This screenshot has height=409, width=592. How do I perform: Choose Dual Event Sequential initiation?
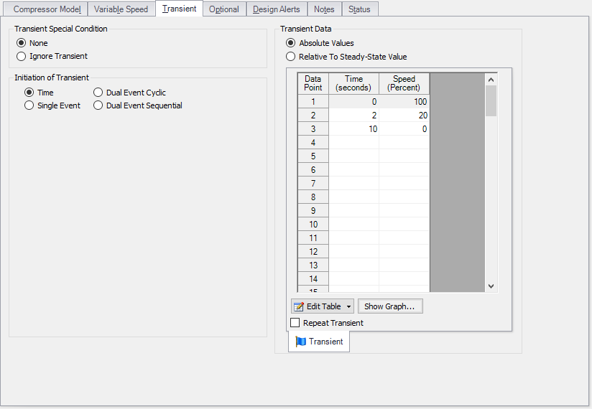coord(98,105)
